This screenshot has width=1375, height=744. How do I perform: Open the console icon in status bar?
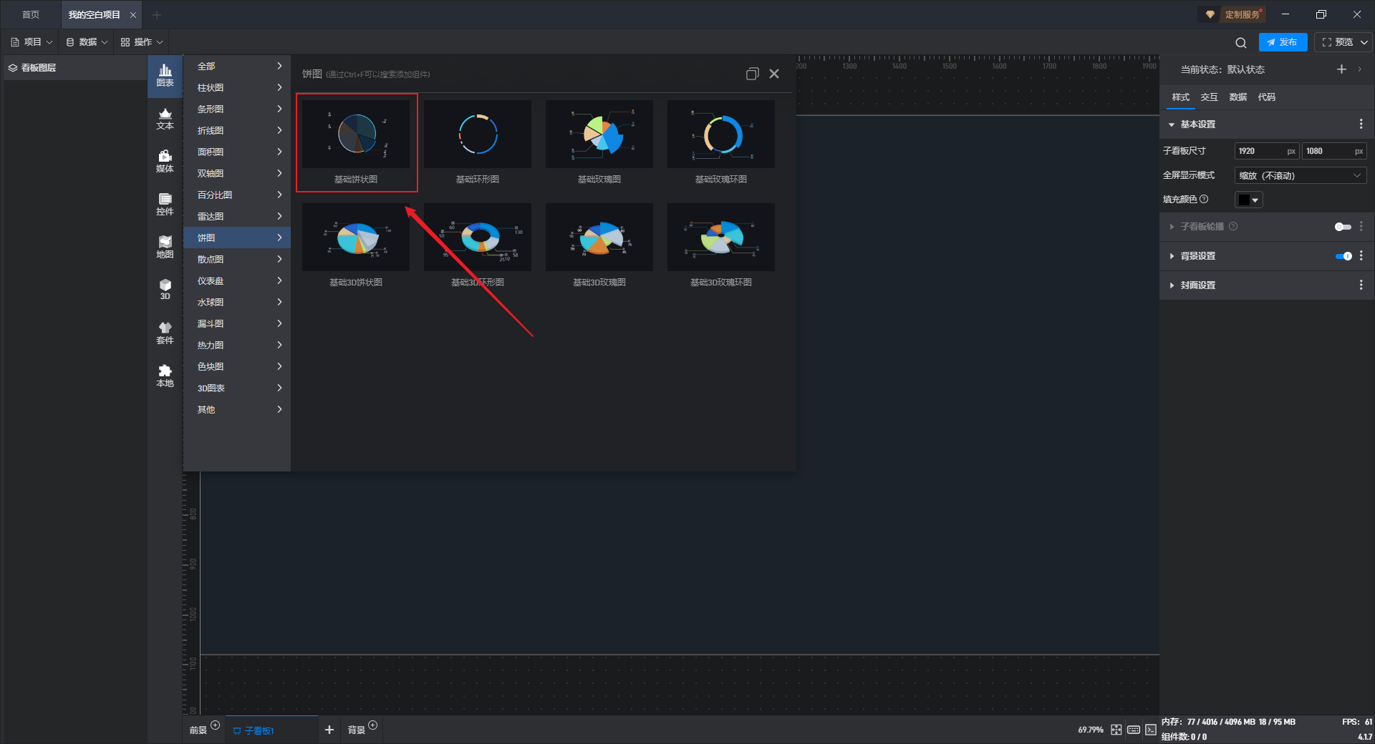[x=1151, y=730]
